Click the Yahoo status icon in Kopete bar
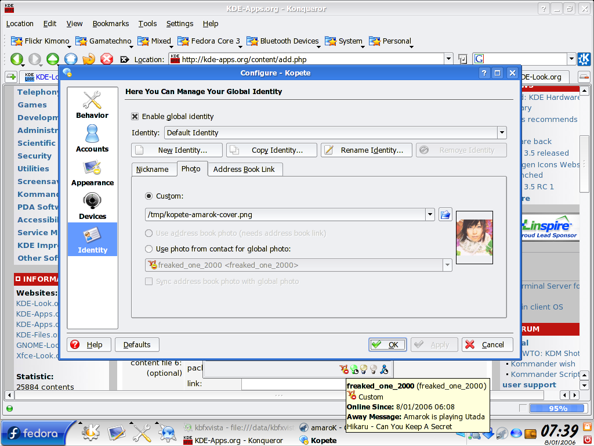This screenshot has height=446, width=594. click(x=344, y=369)
